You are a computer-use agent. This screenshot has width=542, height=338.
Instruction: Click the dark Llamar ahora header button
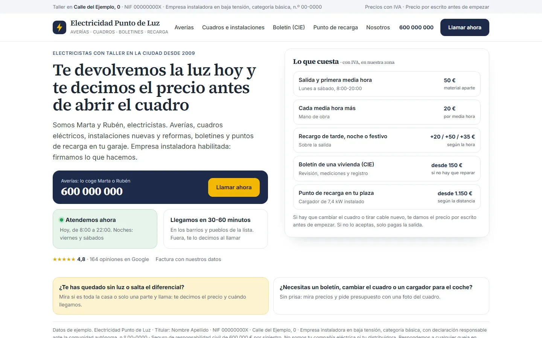[465, 27]
